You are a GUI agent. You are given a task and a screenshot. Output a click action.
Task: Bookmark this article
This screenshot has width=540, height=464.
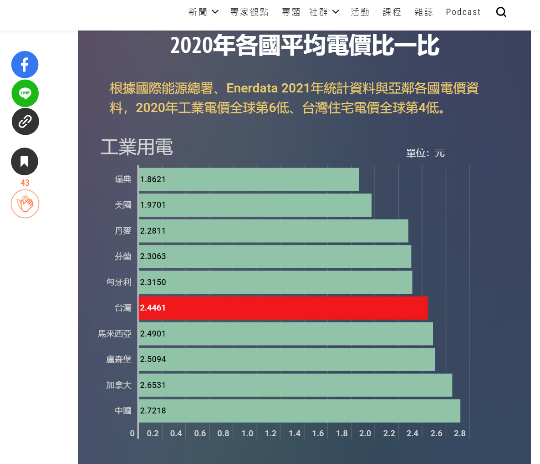click(25, 162)
